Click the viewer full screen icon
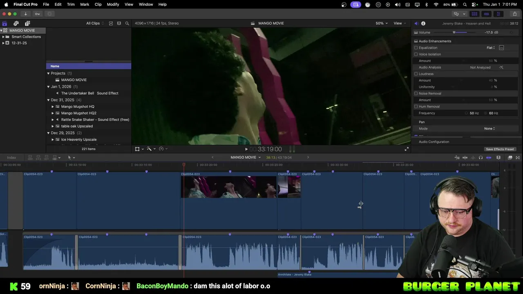The width and height of the screenshot is (523, 294). pyautogui.click(x=407, y=149)
